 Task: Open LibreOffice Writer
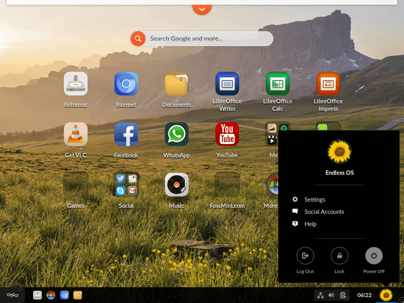coord(227,84)
